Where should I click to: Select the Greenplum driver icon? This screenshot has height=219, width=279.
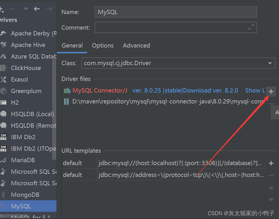tap(3, 91)
